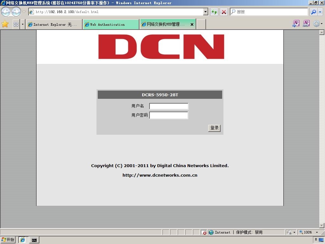This screenshot has height=244, width=325.
Task: Open a new blank tab
Action: coord(201,24)
